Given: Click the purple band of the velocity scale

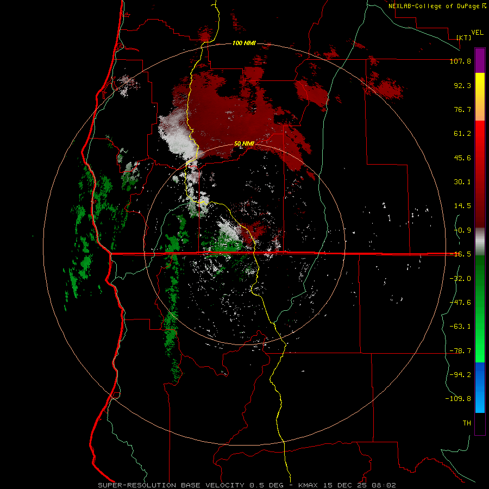Looking at the screenshot, I should click(x=480, y=60).
